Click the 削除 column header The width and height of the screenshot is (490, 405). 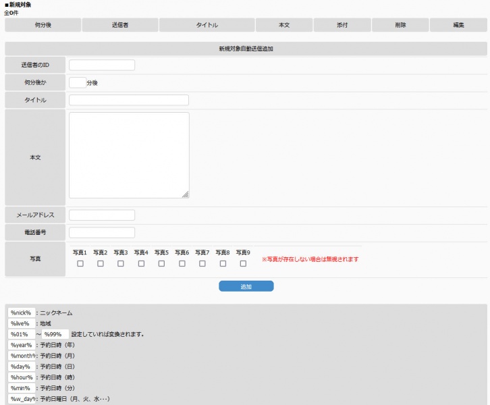click(400, 25)
